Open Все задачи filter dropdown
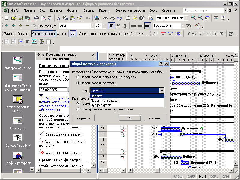This screenshot has width=240, height=180. [183, 26]
